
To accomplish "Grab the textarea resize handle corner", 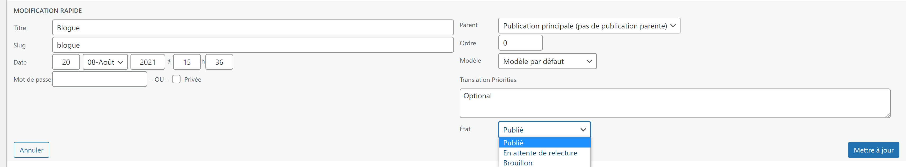I will coord(887,115).
